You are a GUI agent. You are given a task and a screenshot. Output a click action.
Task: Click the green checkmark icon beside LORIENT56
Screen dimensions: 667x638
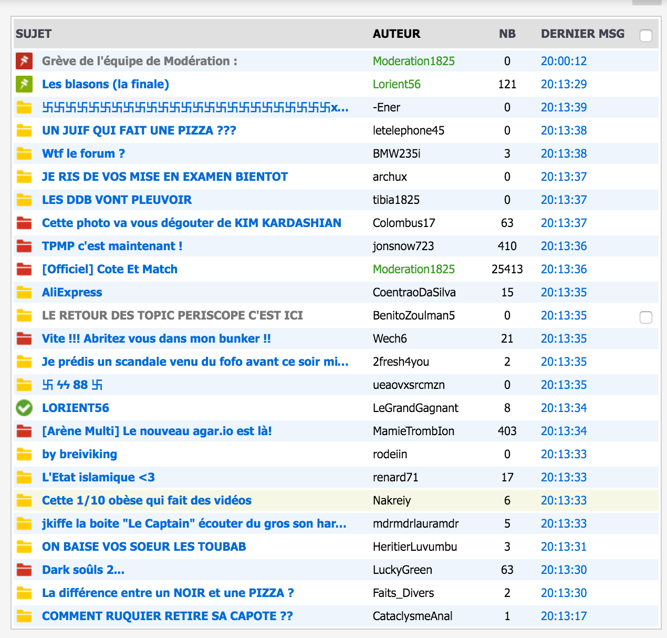24,408
